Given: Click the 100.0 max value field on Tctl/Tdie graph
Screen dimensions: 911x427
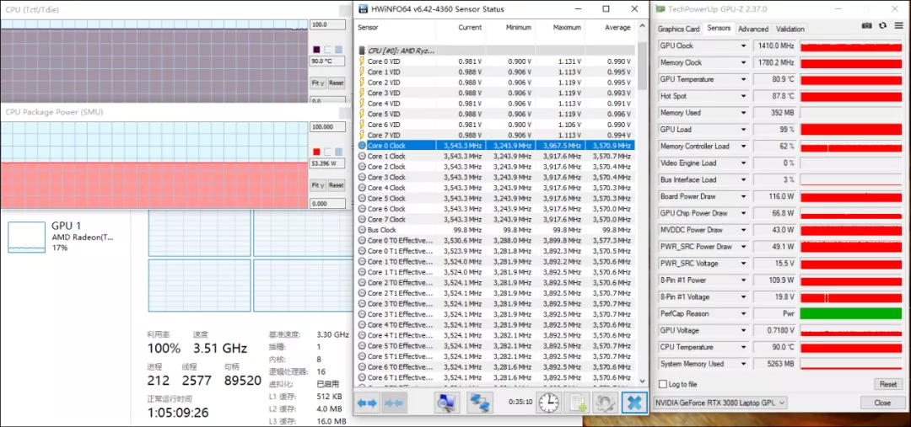Looking at the screenshot, I should pos(327,25).
